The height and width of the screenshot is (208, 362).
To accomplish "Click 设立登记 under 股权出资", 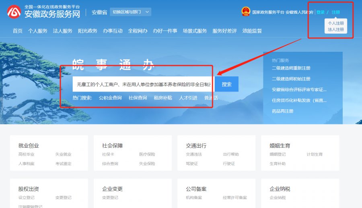I will 26,198.
